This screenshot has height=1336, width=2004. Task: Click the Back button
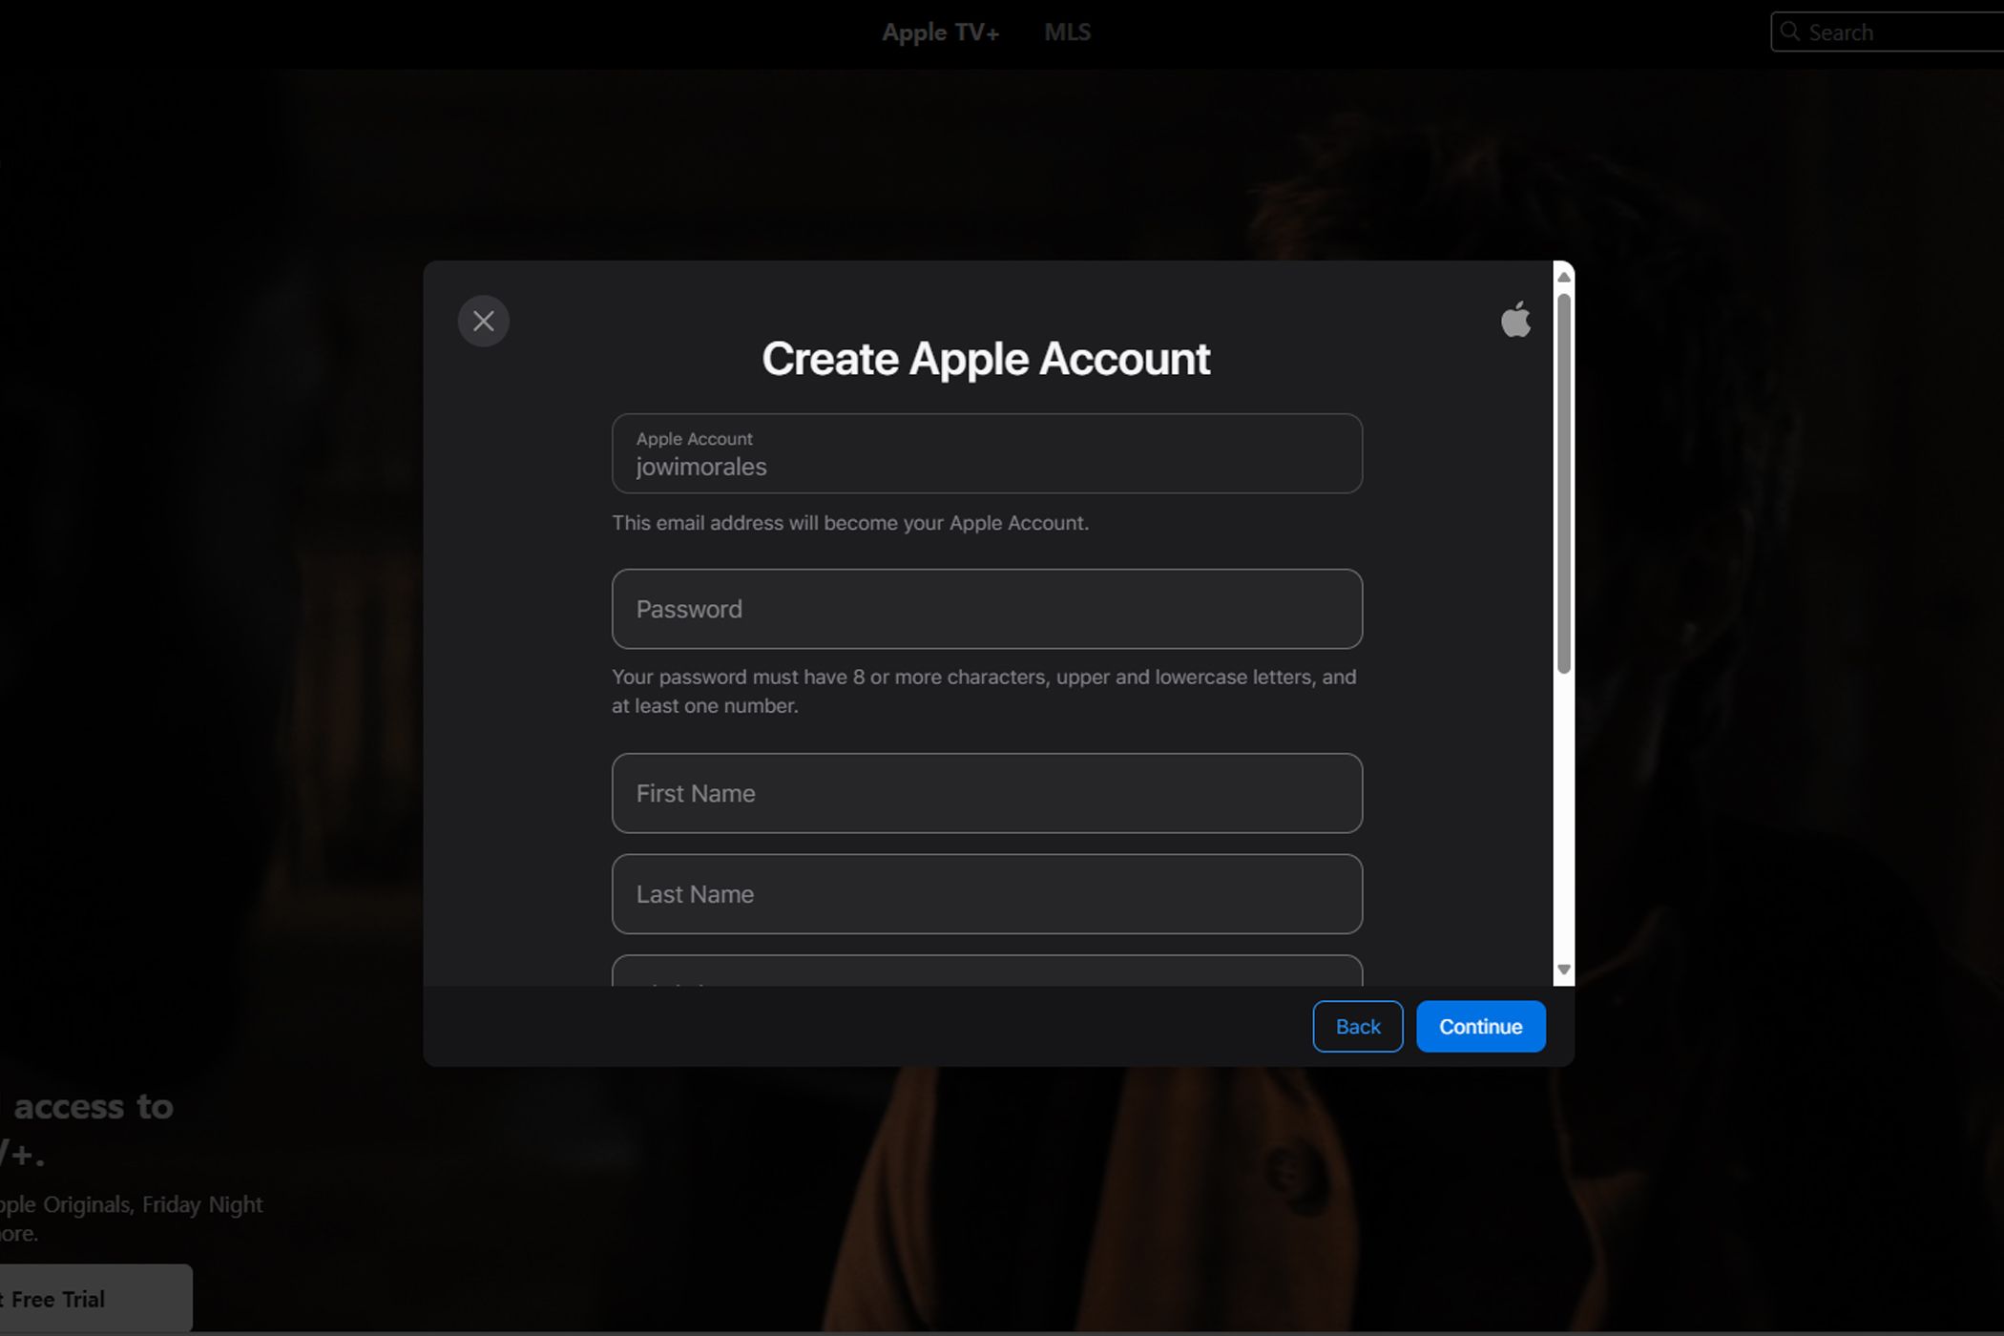tap(1357, 1026)
